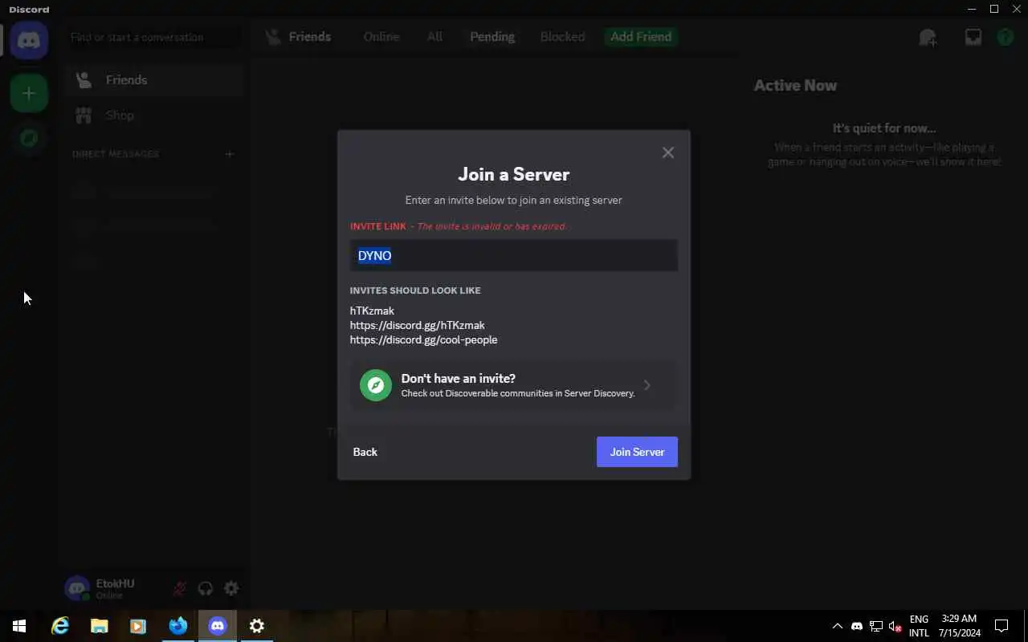Open the Settings gear on taskbar

coord(257,626)
